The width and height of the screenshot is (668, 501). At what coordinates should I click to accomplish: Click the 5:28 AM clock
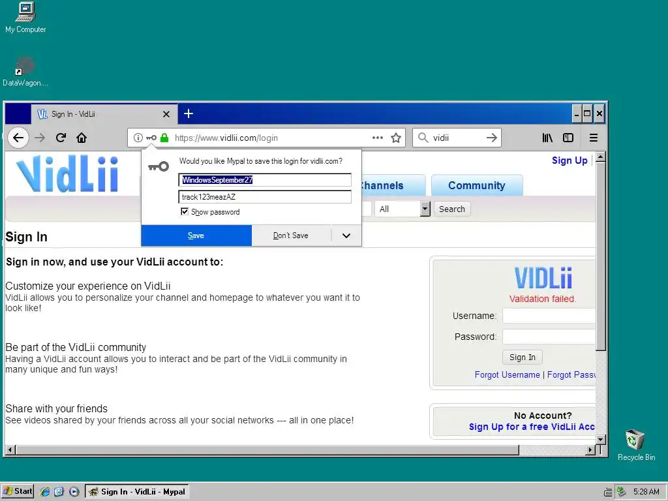tap(646, 492)
